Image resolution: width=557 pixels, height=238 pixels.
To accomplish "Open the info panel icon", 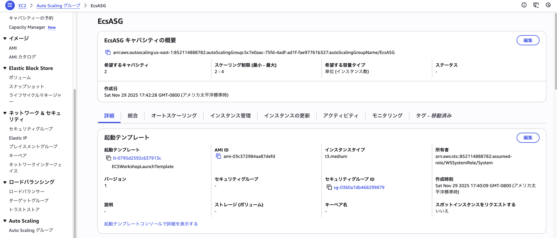I will pos(524,5).
